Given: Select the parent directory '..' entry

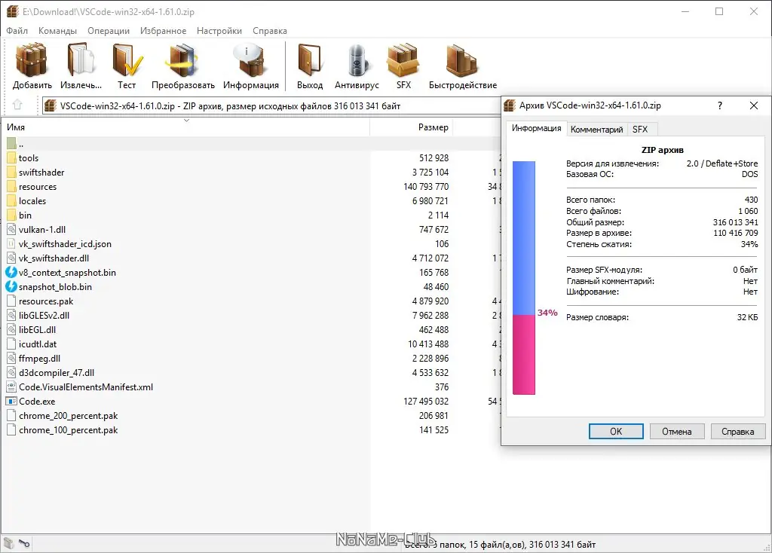Looking at the screenshot, I should (x=20, y=144).
